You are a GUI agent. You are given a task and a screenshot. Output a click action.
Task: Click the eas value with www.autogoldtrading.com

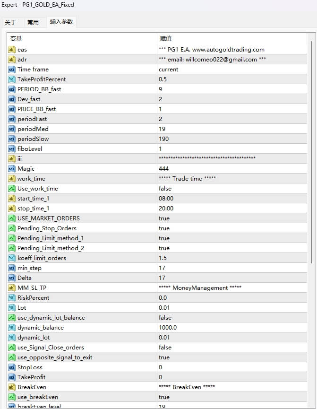tap(212, 50)
